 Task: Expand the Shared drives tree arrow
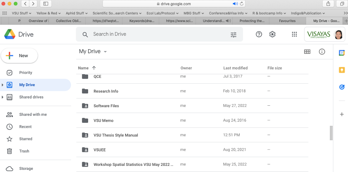pyautogui.click(x=3, y=97)
